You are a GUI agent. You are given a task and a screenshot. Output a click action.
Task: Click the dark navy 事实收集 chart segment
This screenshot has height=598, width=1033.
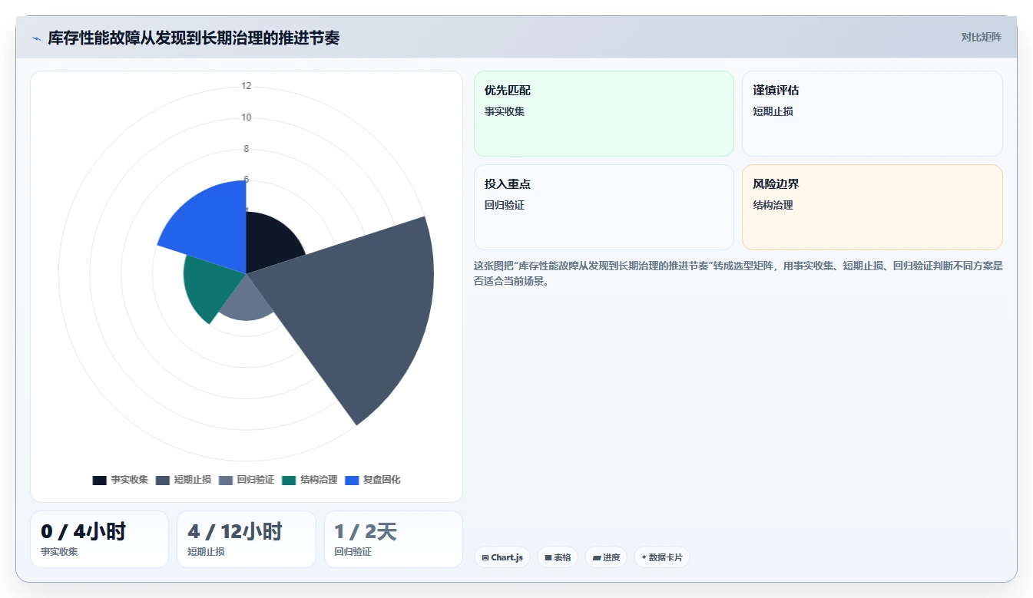[x=269, y=242]
